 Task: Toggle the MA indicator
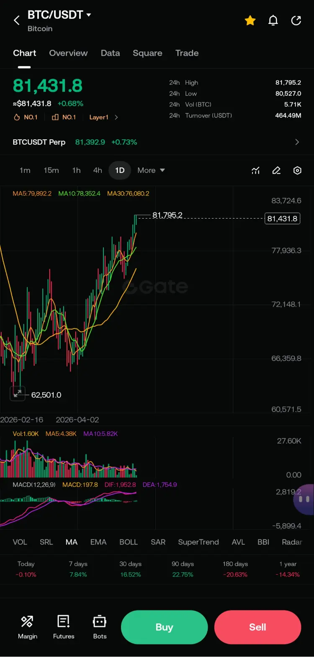[72, 542]
